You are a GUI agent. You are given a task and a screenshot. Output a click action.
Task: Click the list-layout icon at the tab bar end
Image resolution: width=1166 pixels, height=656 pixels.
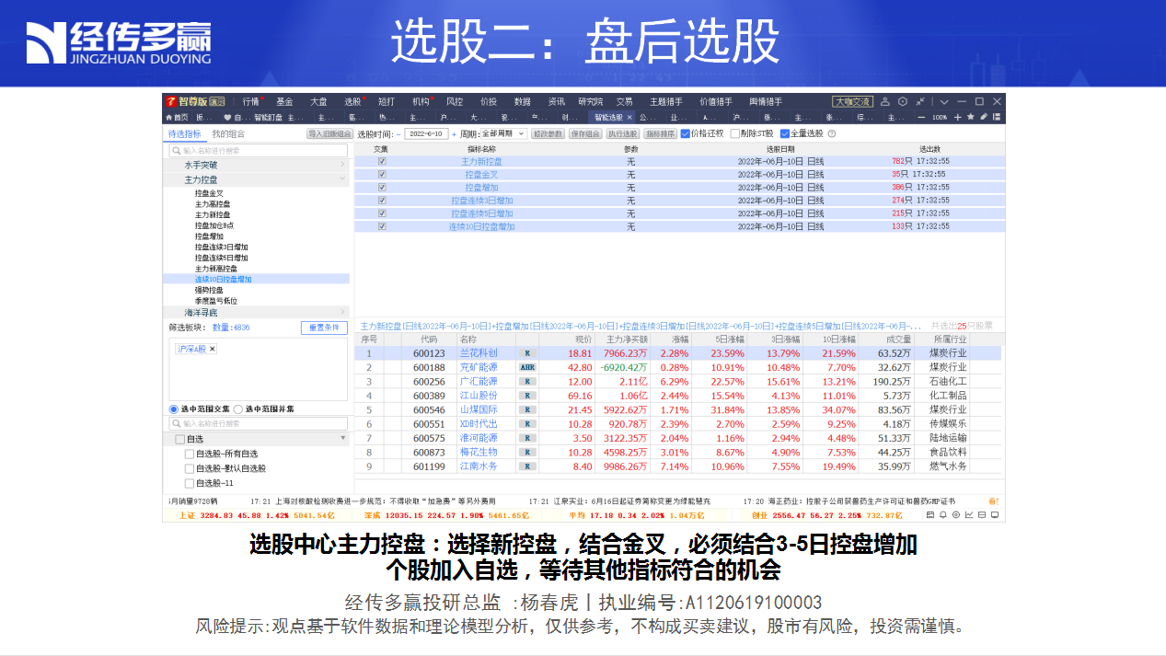(x=997, y=117)
